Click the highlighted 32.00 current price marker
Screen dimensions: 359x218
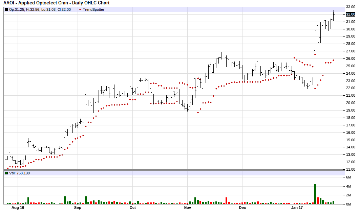(x=351, y=15)
